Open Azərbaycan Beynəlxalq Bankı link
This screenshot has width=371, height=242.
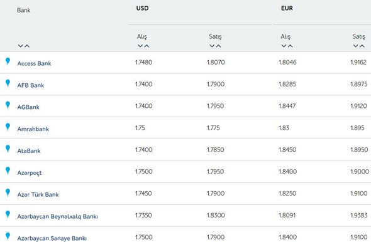coord(57,216)
